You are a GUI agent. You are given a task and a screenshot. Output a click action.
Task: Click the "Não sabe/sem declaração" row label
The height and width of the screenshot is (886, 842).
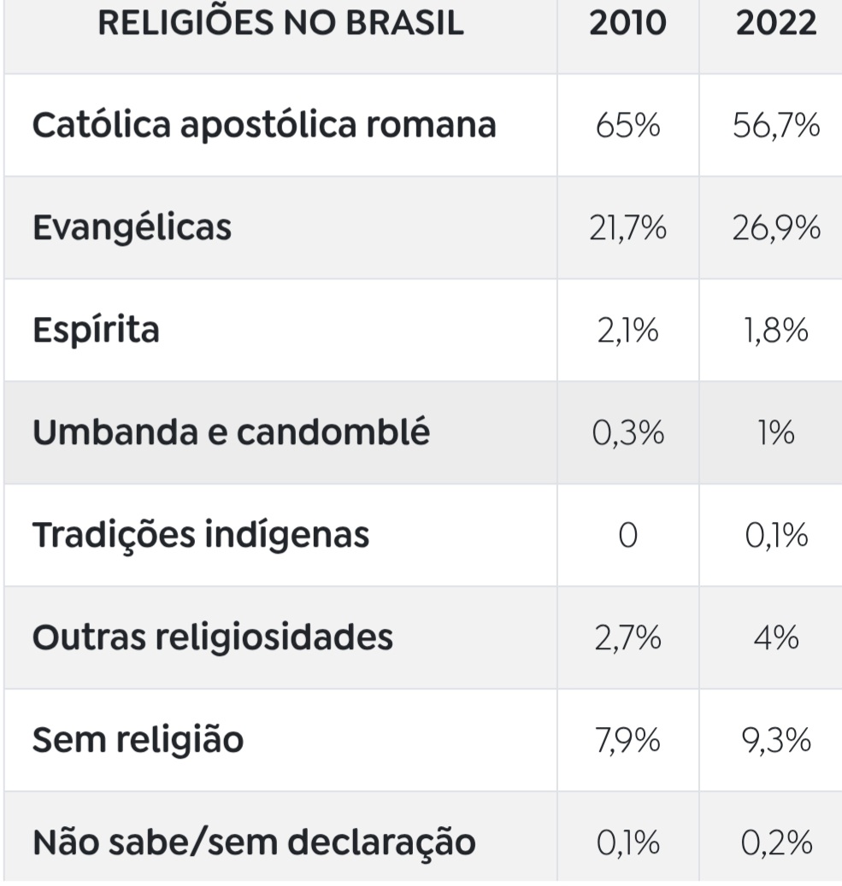[253, 842]
